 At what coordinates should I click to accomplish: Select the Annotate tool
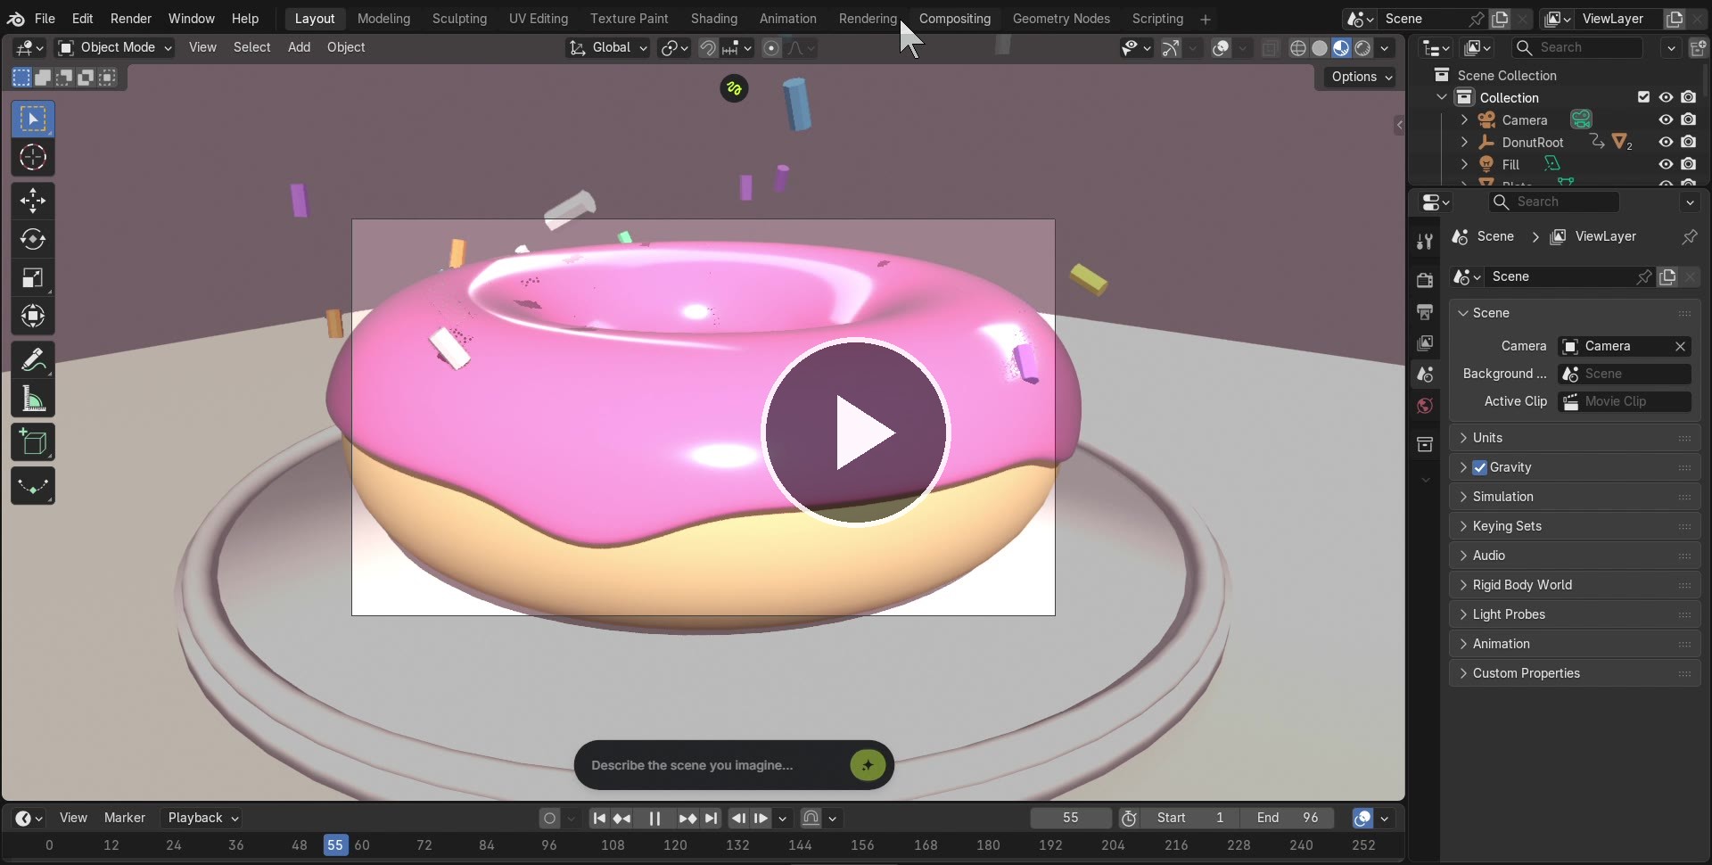(33, 360)
